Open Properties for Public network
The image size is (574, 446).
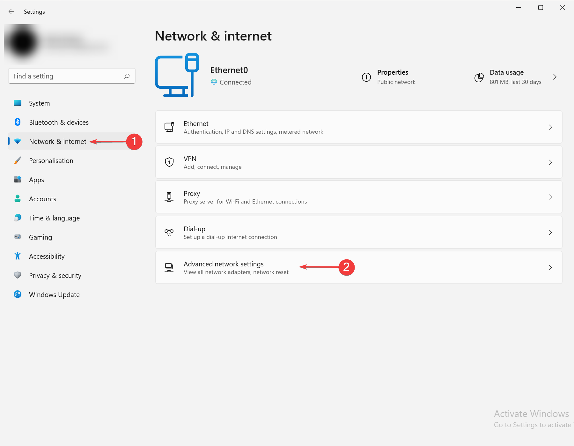[x=389, y=77]
